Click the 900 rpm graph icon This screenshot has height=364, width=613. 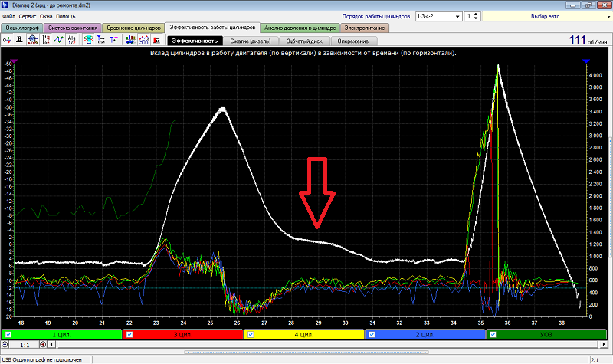coord(144,40)
